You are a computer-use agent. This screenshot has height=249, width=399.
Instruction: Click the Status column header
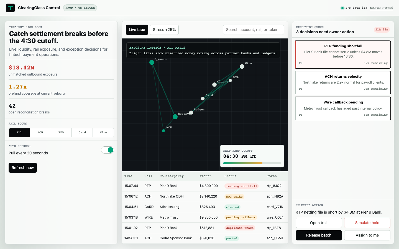tap(230, 176)
